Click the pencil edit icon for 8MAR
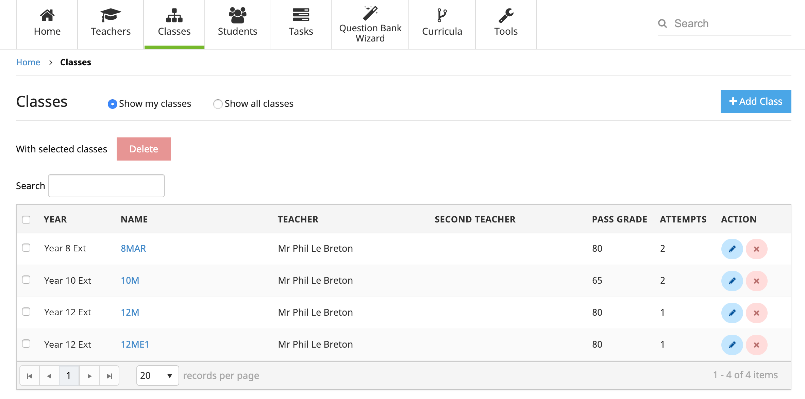 pos(732,249)
